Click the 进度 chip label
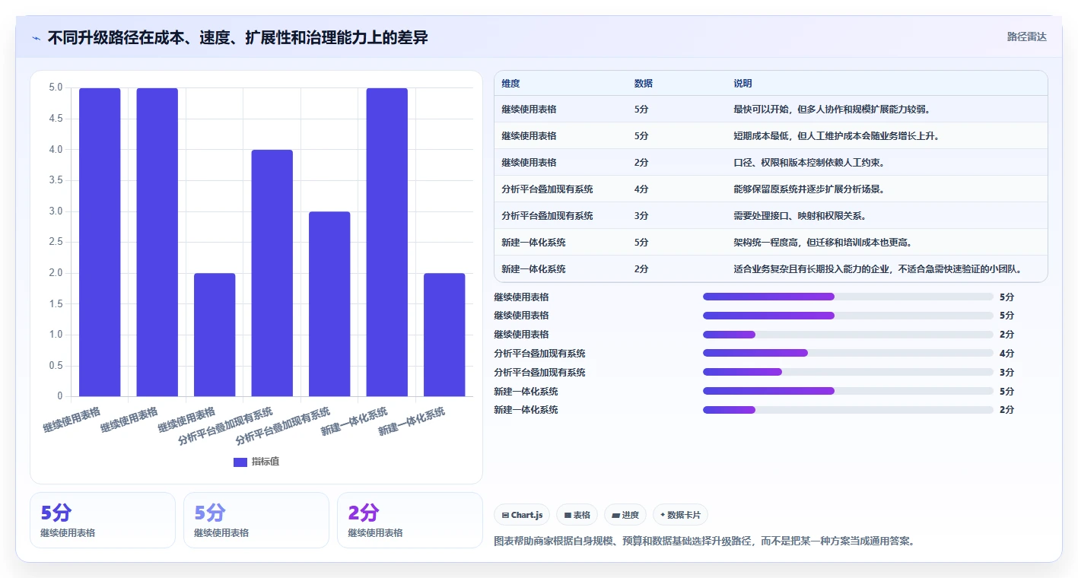1078x578 pixels. point(631,515)
